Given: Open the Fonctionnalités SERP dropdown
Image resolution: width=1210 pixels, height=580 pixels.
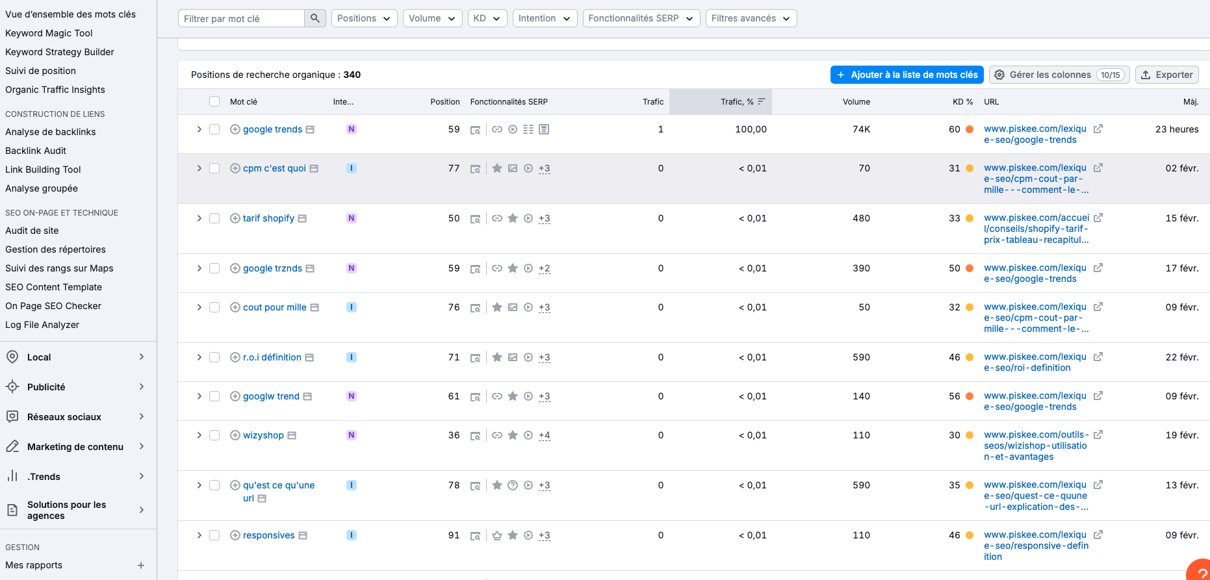Looking at the screenshot, I should (641, 18).
